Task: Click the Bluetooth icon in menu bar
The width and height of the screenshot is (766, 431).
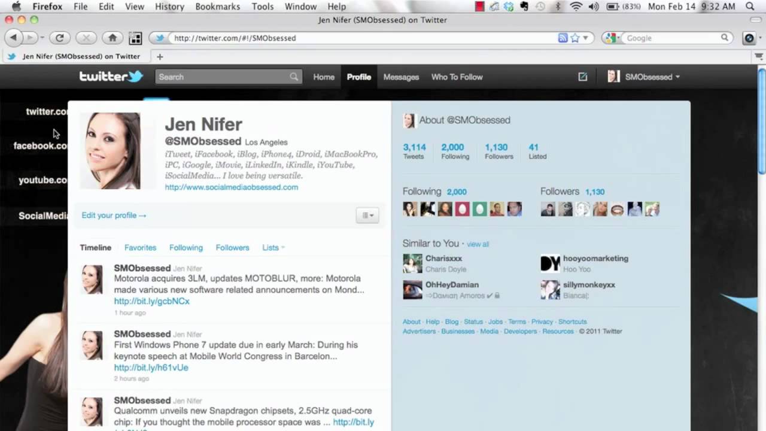Action: pos(558,7)
